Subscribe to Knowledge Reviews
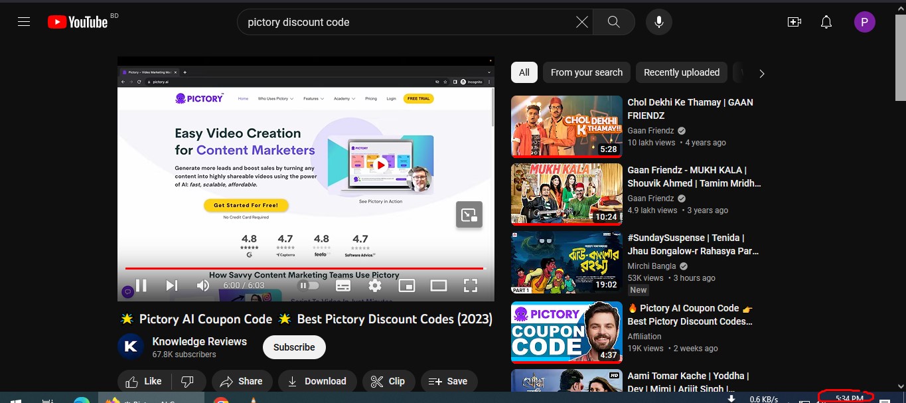The height and width of the screenshot is (403, 906). tap(294, 347)
